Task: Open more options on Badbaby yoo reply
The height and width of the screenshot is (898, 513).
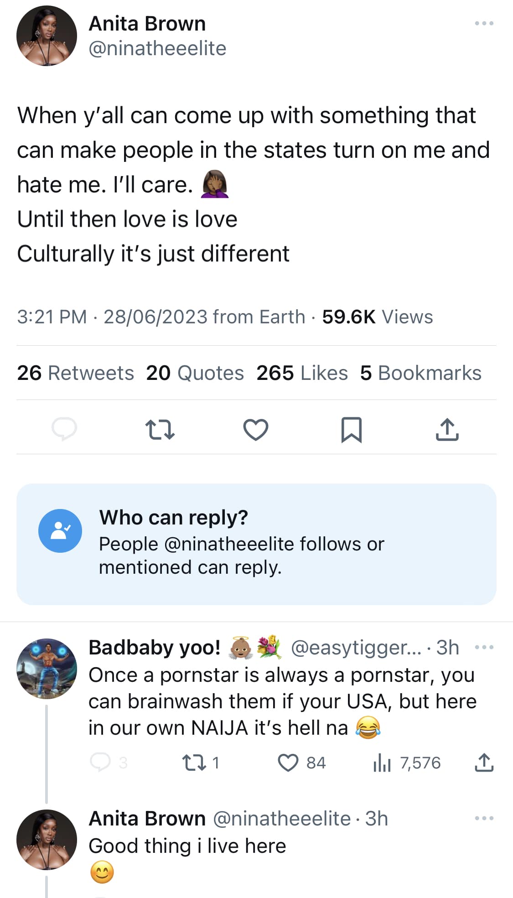Action: 484,647
